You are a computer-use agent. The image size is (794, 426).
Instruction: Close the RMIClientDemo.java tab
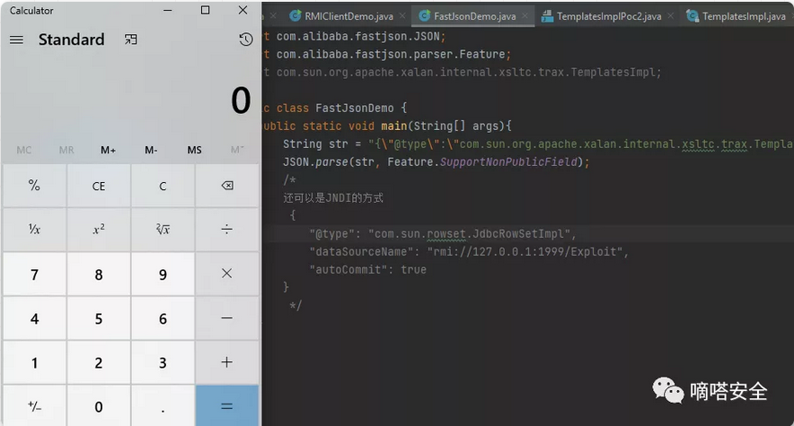[x=402, y=15]
